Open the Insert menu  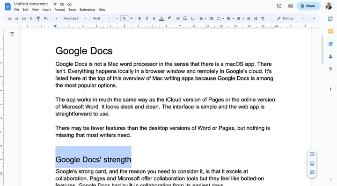tap(46, 10)
